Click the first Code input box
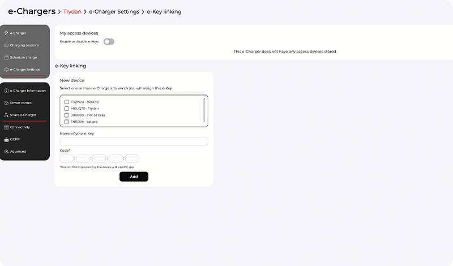The width and height of the screenshot is (453, 266). 66,158
